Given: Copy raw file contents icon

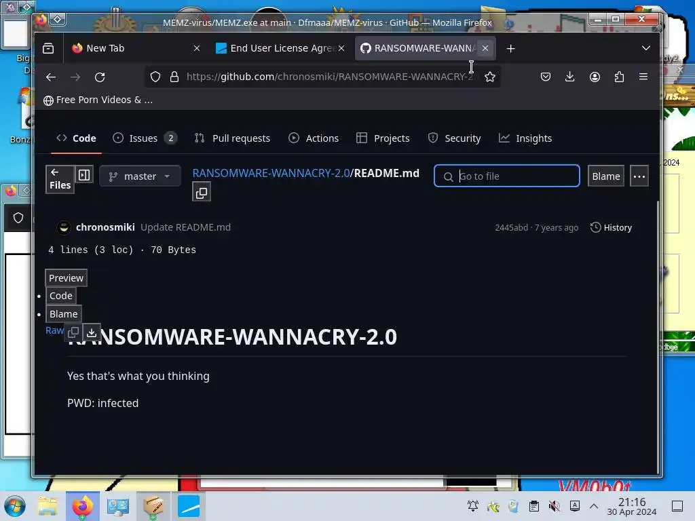Looking at the screenshot, I should (73, 332).
